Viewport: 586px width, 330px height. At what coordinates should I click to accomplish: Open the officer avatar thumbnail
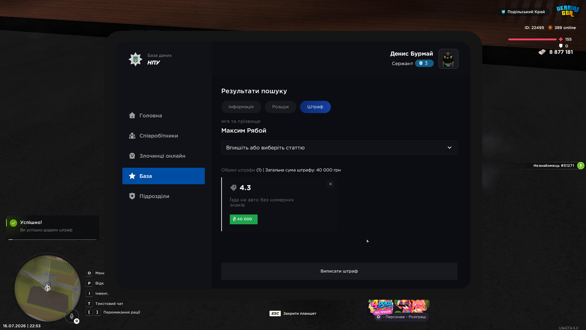[x=449, y=59]
